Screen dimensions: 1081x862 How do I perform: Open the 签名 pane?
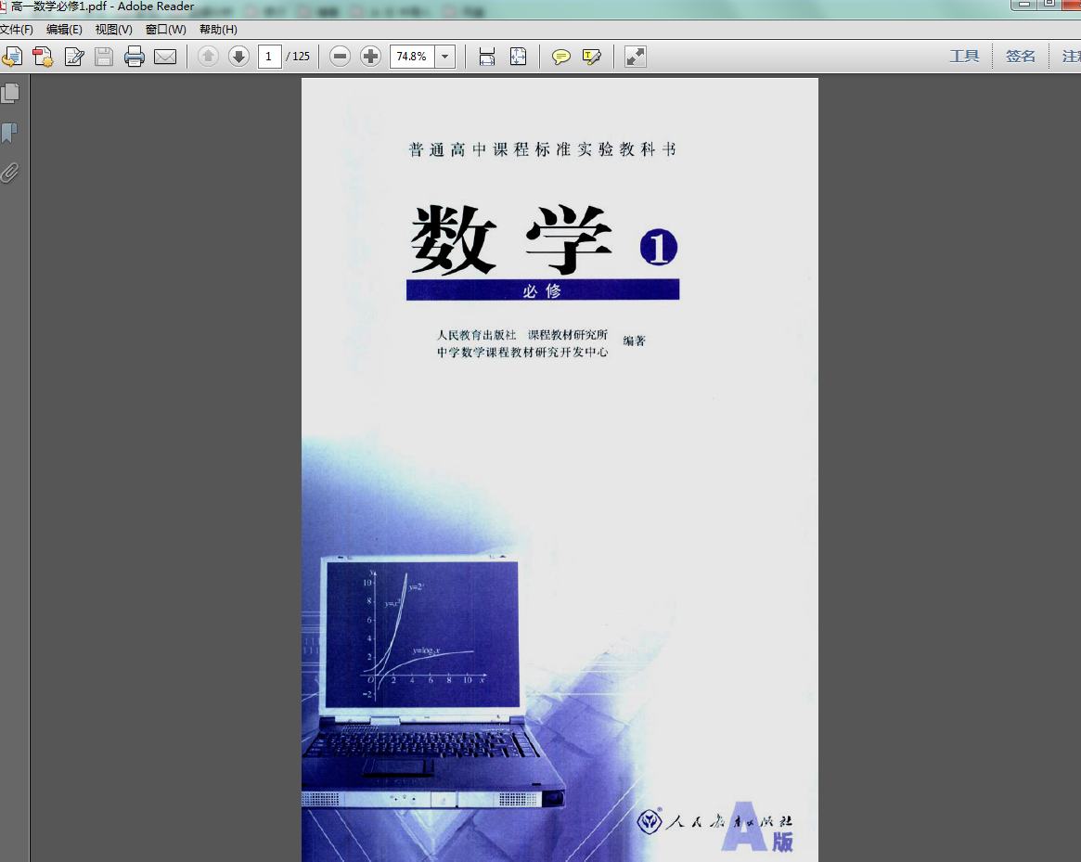pos(1021,57)
